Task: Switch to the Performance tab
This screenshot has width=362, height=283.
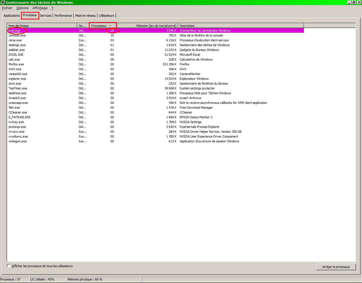Action: 63,16
